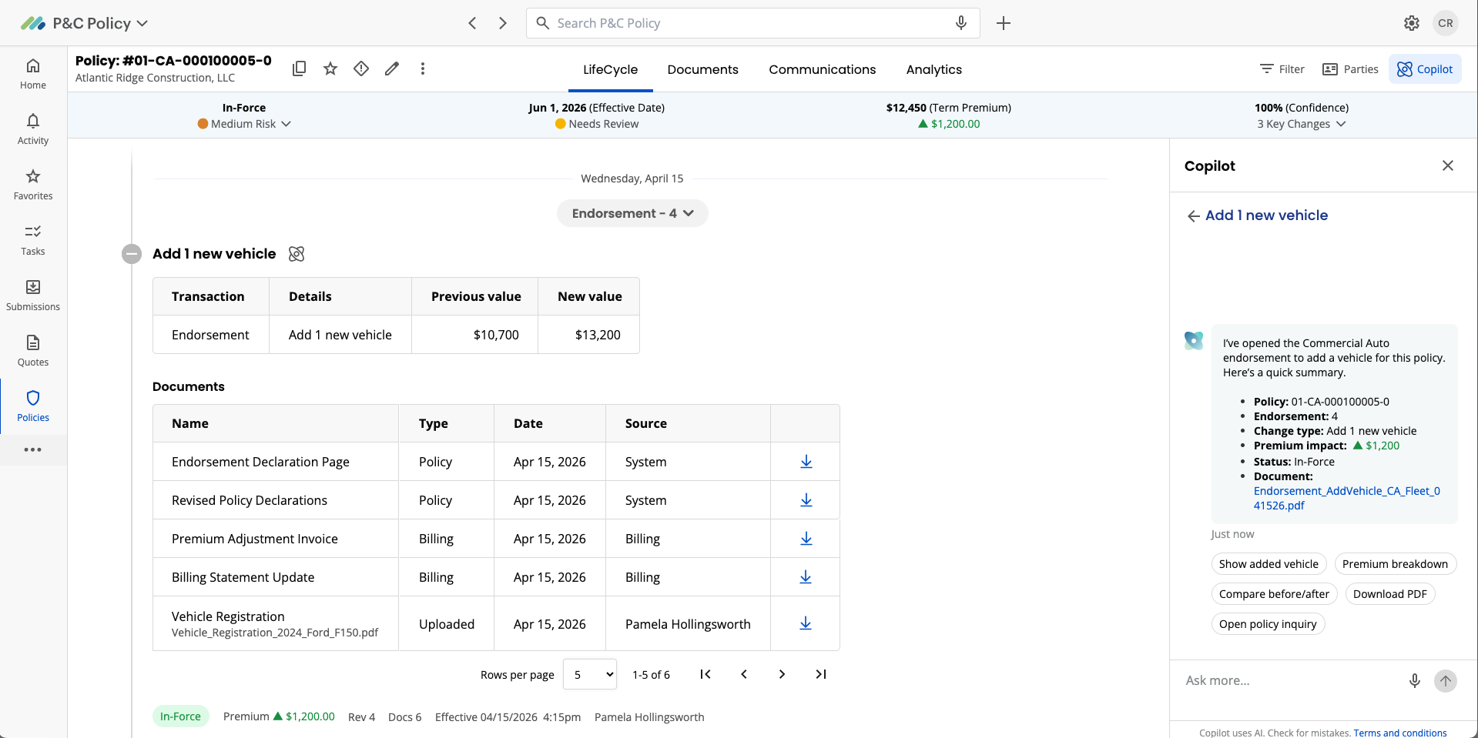Screen dimensions: 1478x738
Task: Open the Endorsement - 4 dropdown
Action: click(632, 213)
